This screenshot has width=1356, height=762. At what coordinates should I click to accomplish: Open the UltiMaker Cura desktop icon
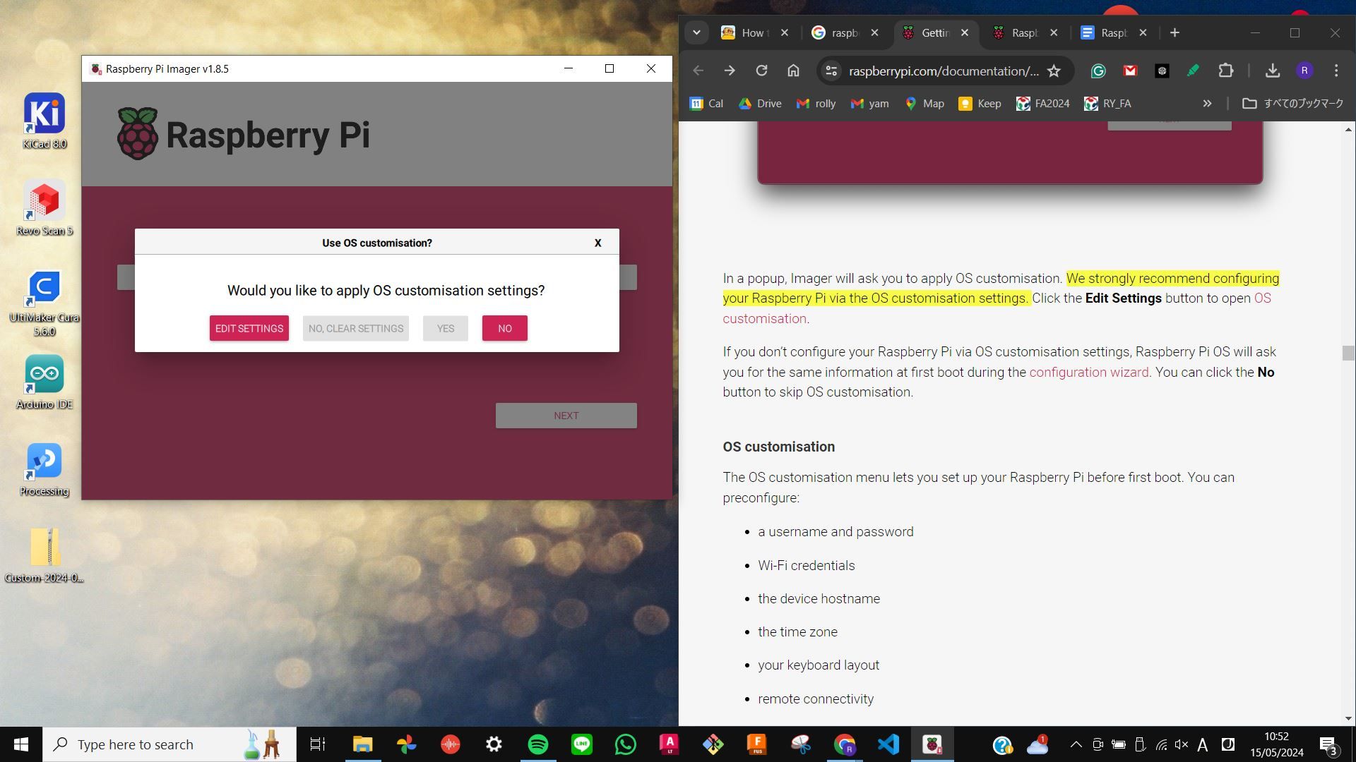44,303
